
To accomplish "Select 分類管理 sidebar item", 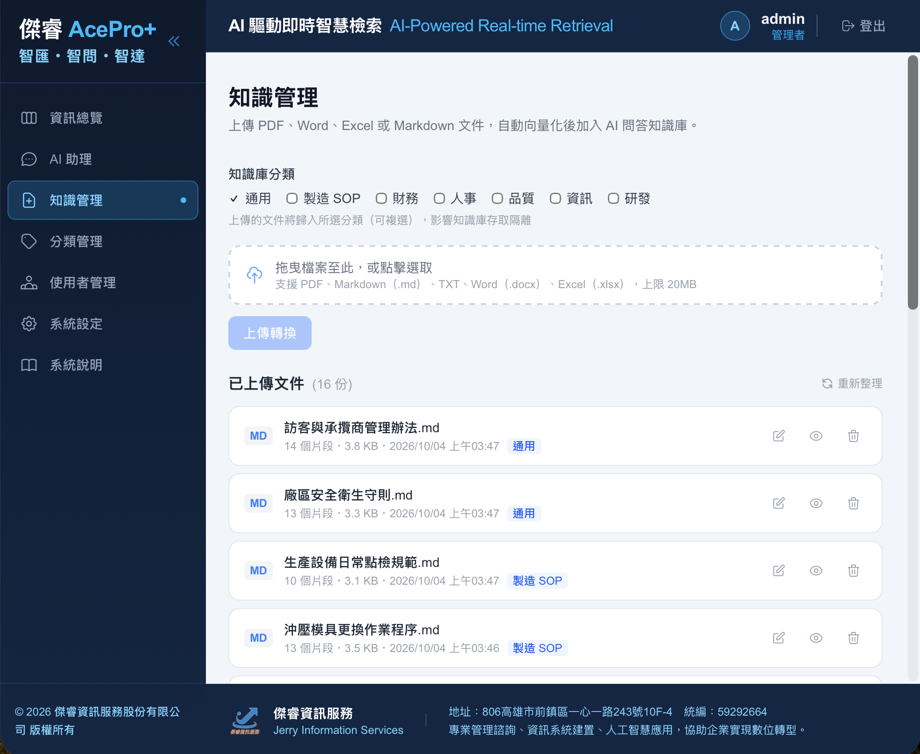I will 103,241.
